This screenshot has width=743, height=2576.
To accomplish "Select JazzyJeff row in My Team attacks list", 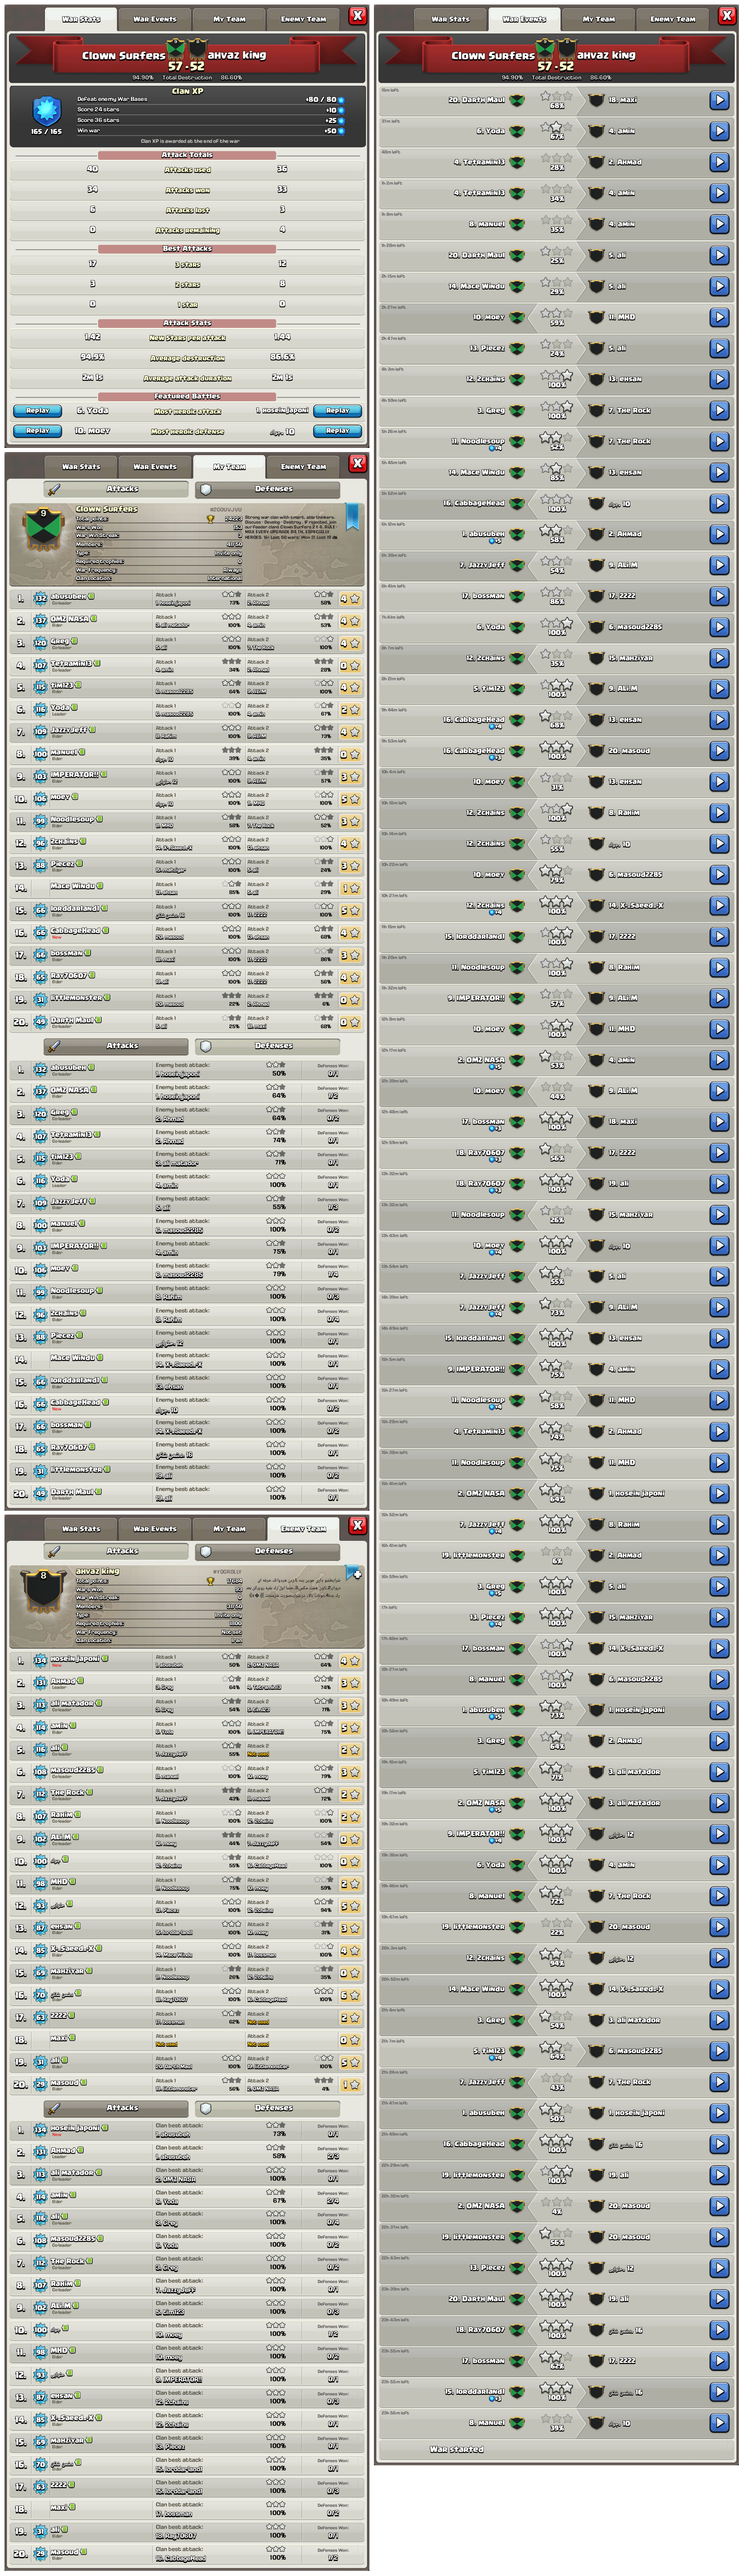I will tap(187, 732).
